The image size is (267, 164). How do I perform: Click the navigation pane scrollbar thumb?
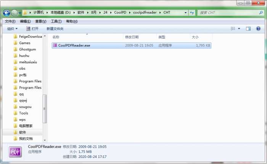[x=45, y=109]
